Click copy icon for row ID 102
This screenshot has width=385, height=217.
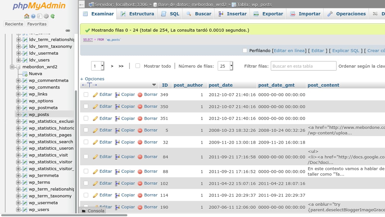click(x=117, y=183)
